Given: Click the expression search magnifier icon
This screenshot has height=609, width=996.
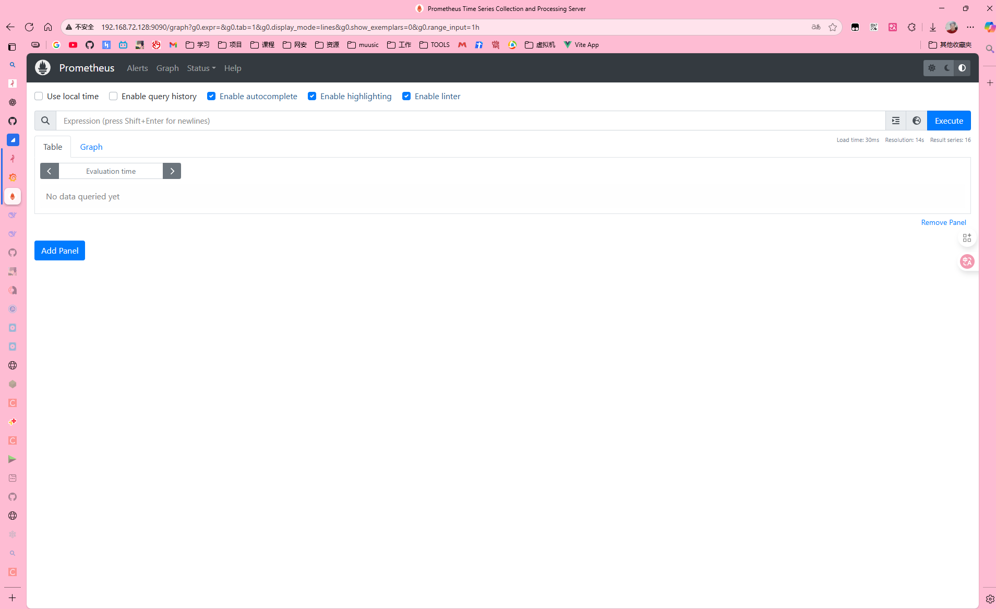Looking at the screenshot, I should (x=45, y=121).
